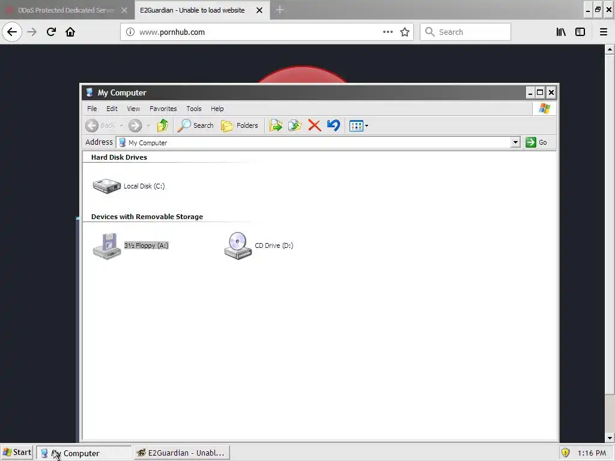
Task: Open Favorites menu in My Computer
Action: tap(163, 109)
